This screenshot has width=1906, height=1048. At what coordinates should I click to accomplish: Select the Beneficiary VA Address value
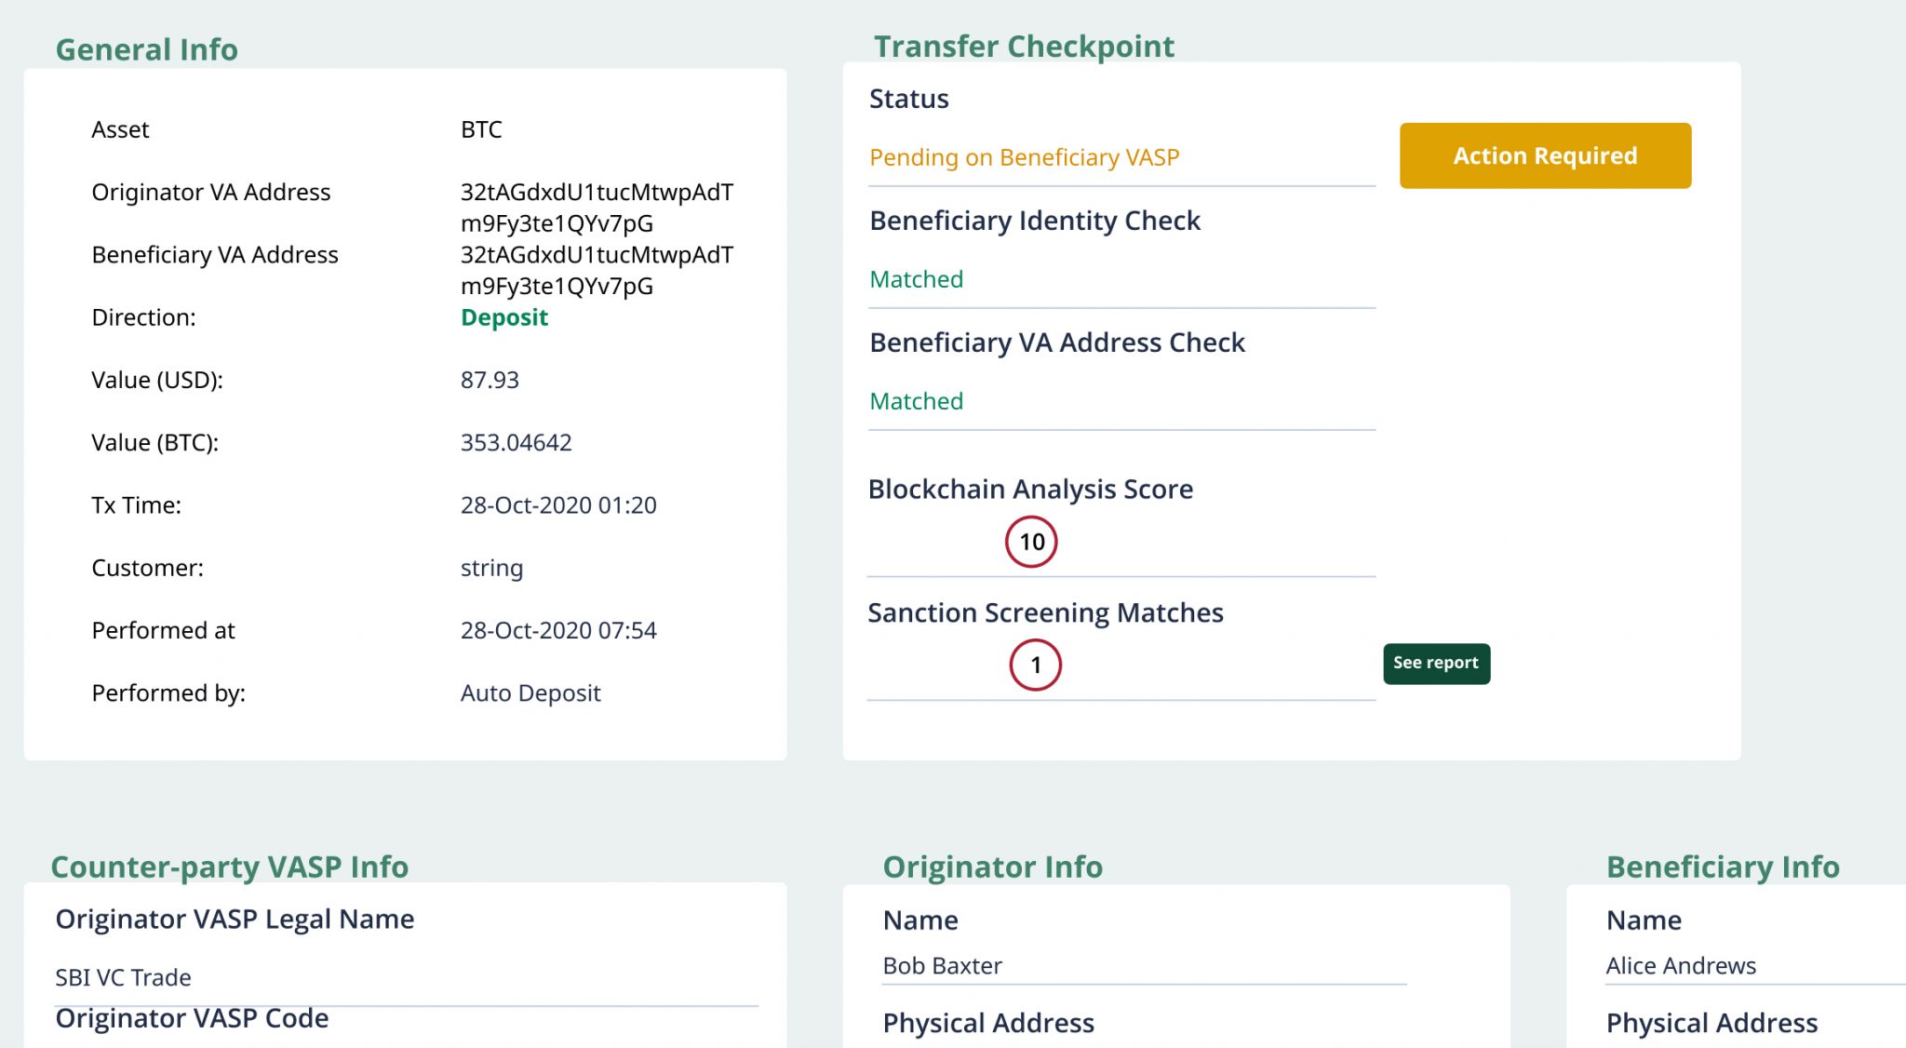point(597,270)
